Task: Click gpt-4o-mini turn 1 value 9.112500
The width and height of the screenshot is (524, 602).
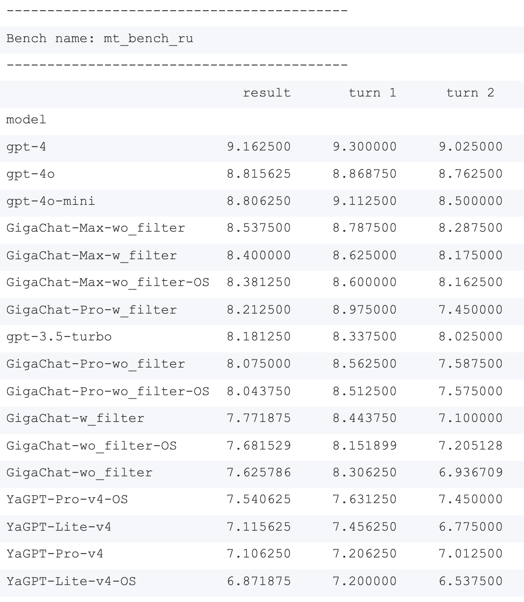Action: pos(365,201)
